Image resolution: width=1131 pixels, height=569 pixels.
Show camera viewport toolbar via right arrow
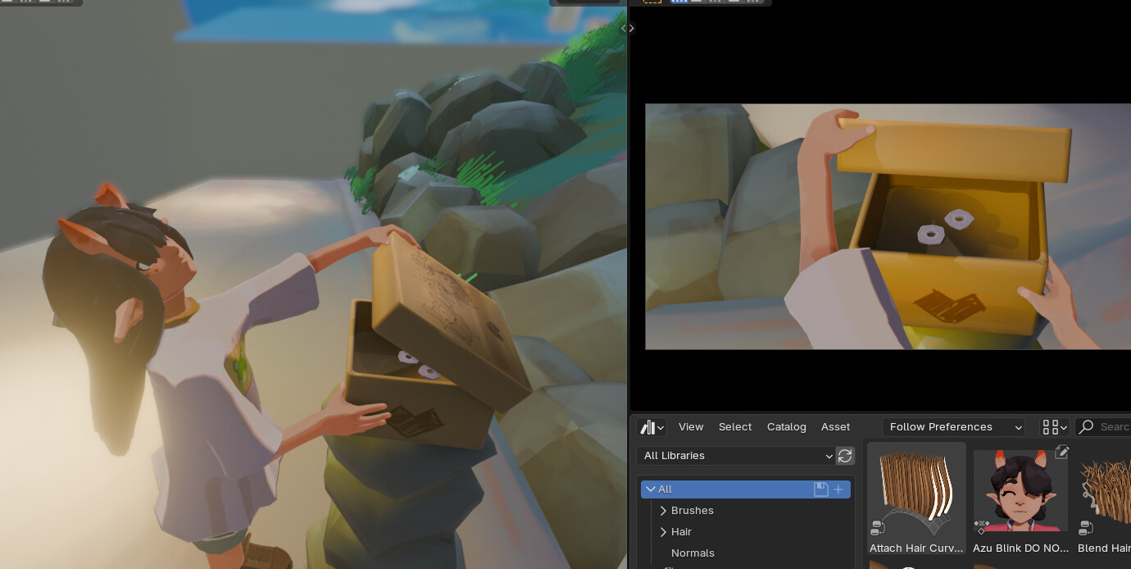coord(632,28)
